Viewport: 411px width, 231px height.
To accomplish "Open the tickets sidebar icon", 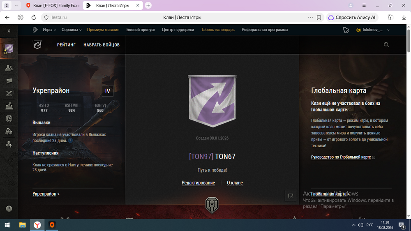I will (x=9, y=132).
